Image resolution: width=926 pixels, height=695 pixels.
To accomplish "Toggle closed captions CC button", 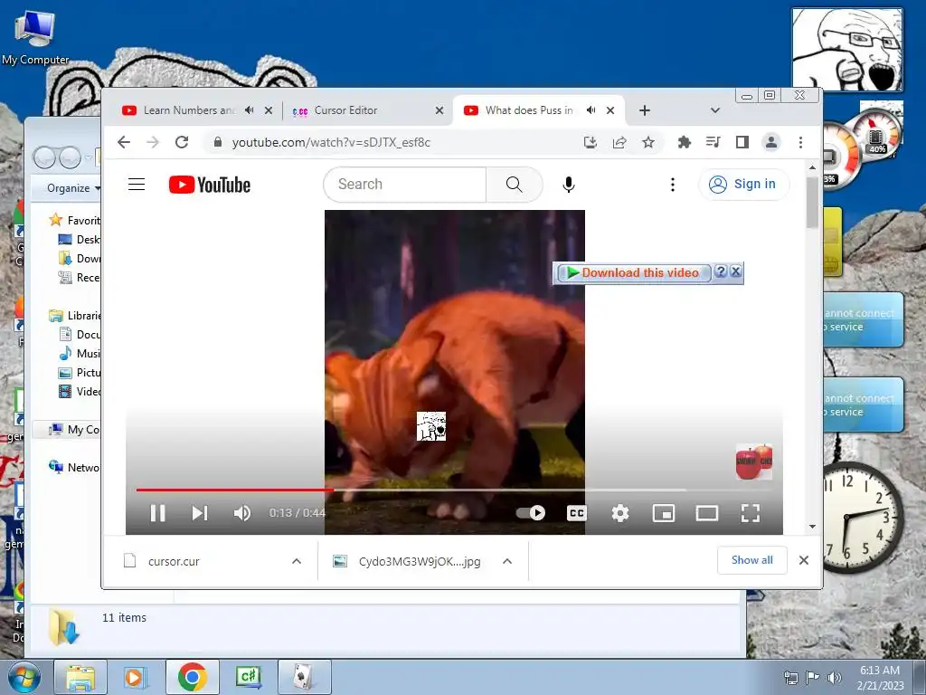I will [x=576, y=513].
